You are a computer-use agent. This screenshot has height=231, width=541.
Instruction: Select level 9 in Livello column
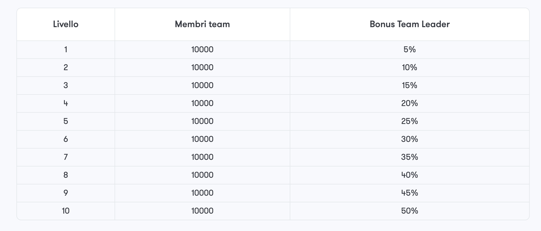[66, 193]
